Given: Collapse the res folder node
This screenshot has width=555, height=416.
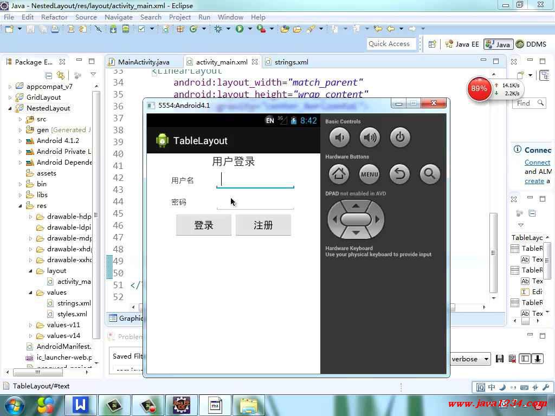Looking at the screenshot, I should (20, 206).
